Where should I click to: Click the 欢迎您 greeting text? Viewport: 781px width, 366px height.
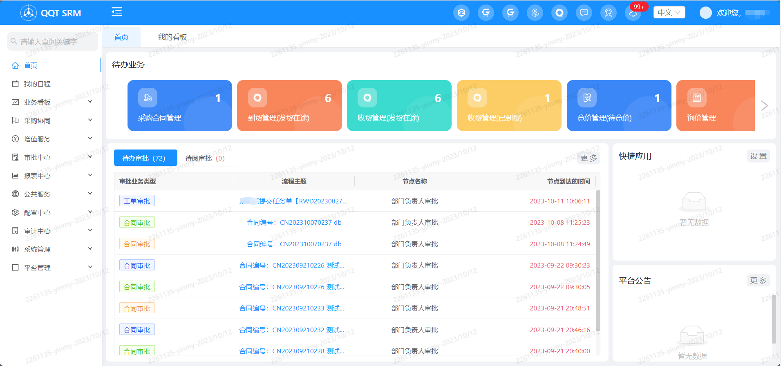728,13
